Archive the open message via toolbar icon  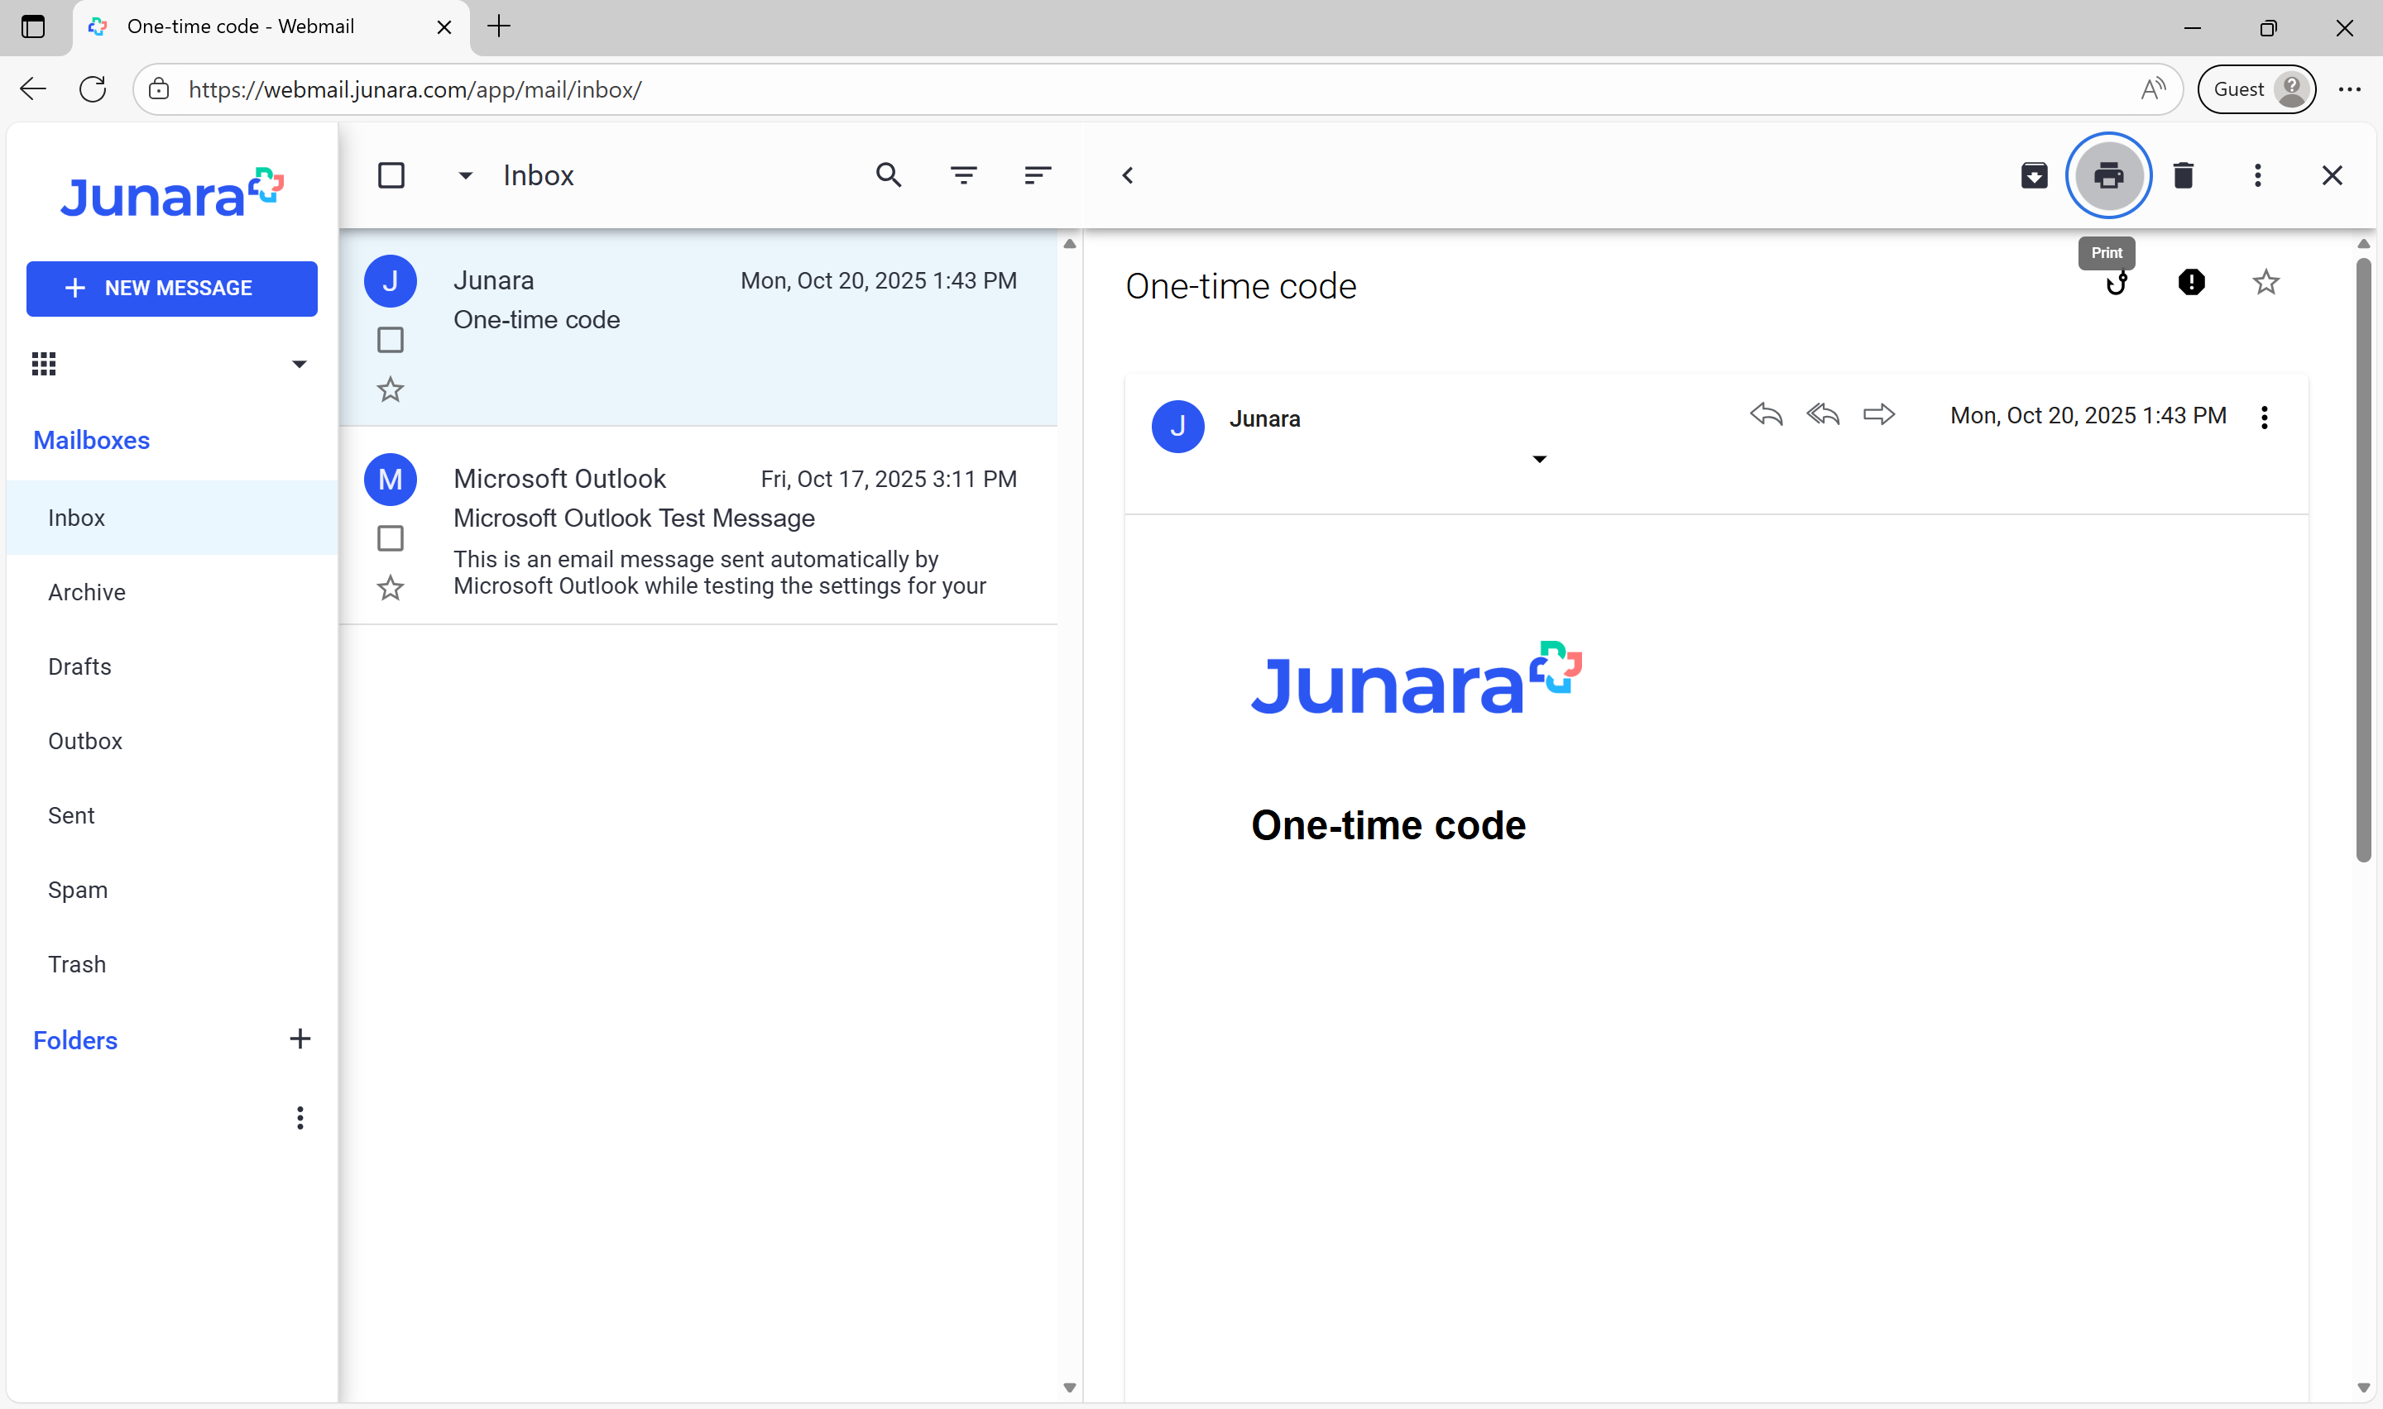2034,175
